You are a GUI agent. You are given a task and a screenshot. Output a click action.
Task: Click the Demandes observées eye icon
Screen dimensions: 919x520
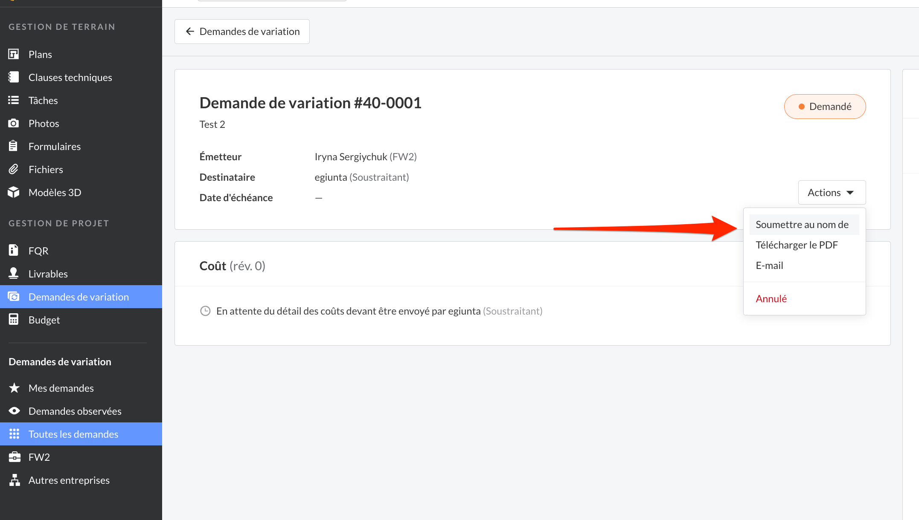coord(14,411)
